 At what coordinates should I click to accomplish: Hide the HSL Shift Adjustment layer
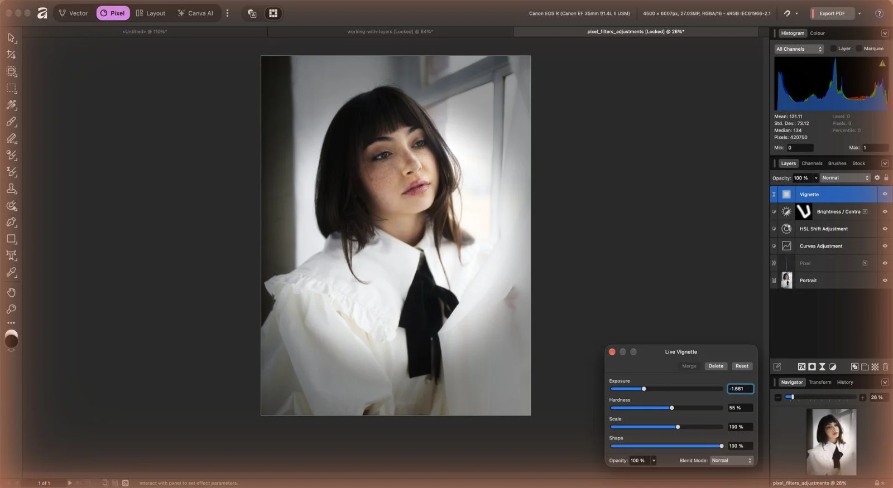885,229
